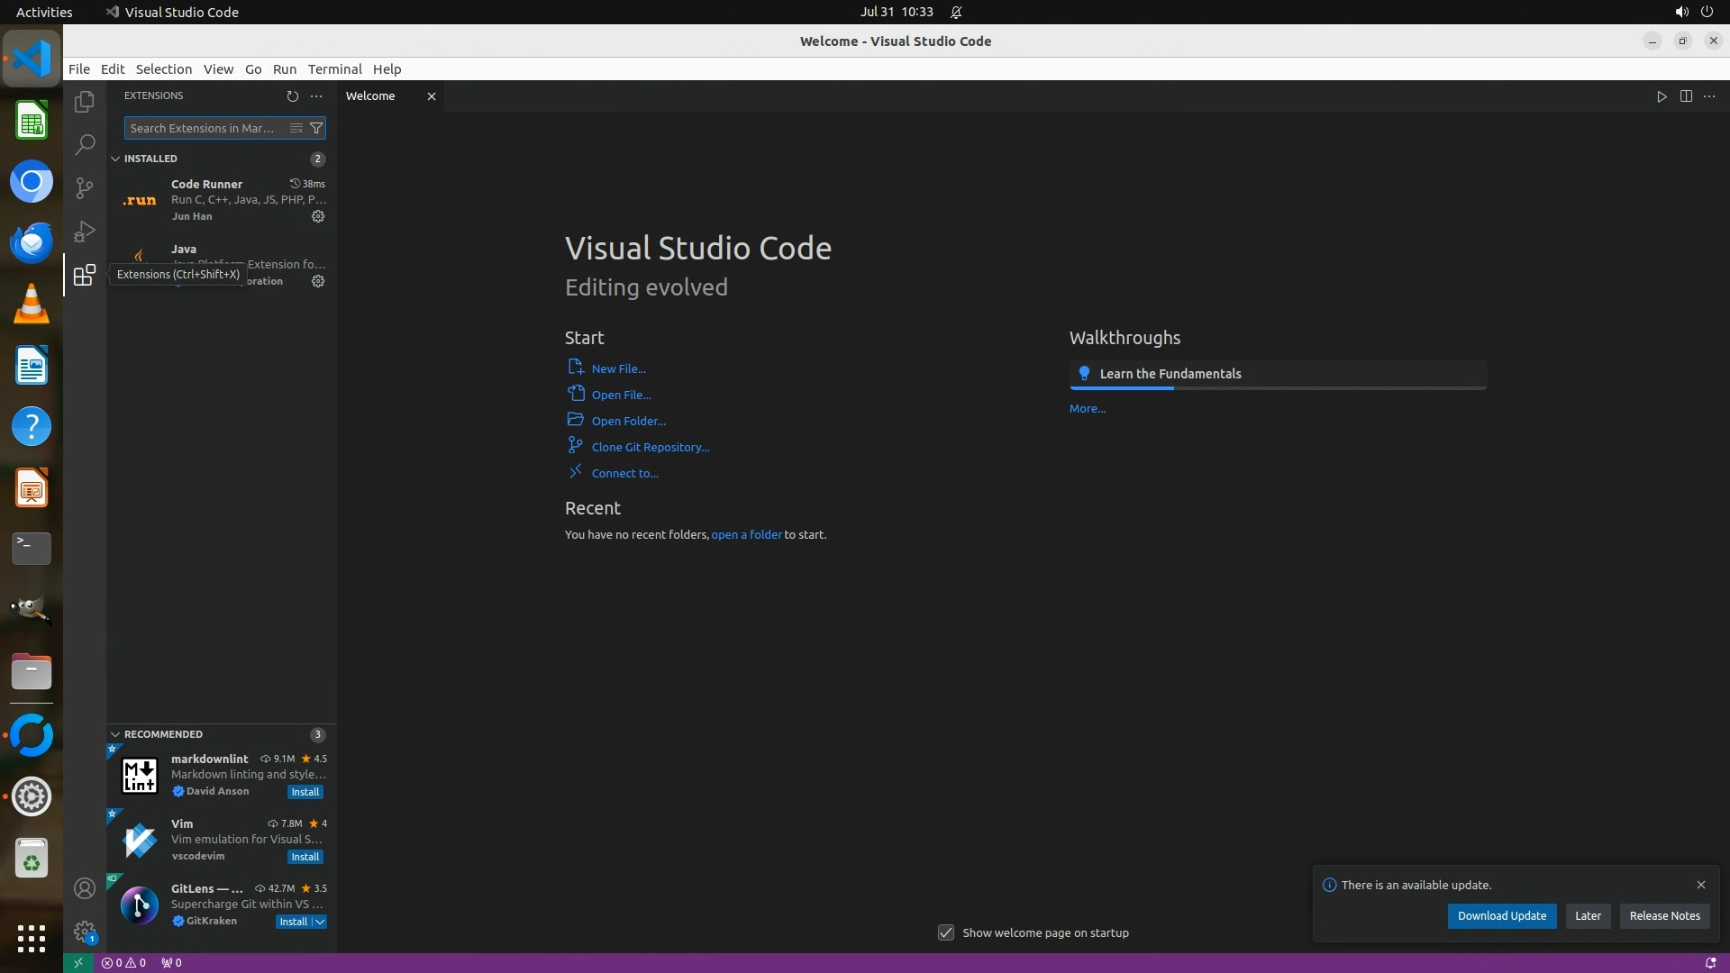
Task: Click the Download Update button
Action: tap(1501, 915)
